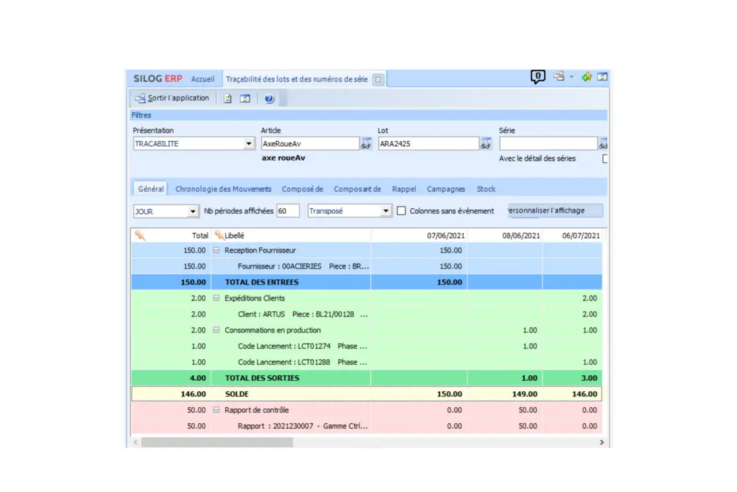Click the key icon in the Libellé column header

pyautogui.click(x=219, y=235)
